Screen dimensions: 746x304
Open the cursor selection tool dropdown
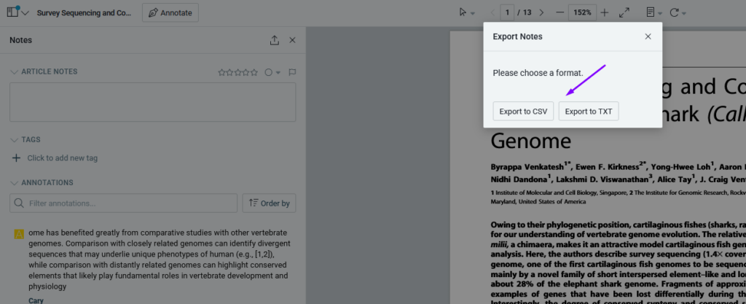[466, 12]
